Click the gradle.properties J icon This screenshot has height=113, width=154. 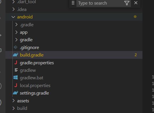click(x=16, y=63)
